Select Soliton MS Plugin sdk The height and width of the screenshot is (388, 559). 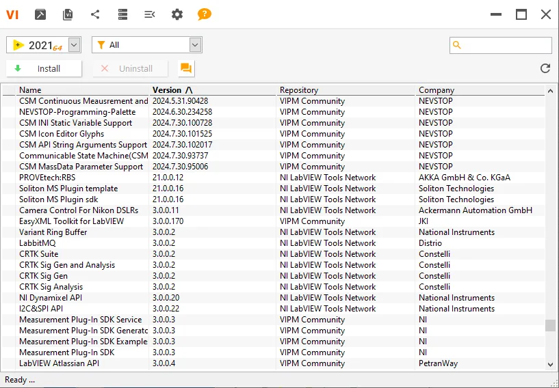tap(274, 199)
